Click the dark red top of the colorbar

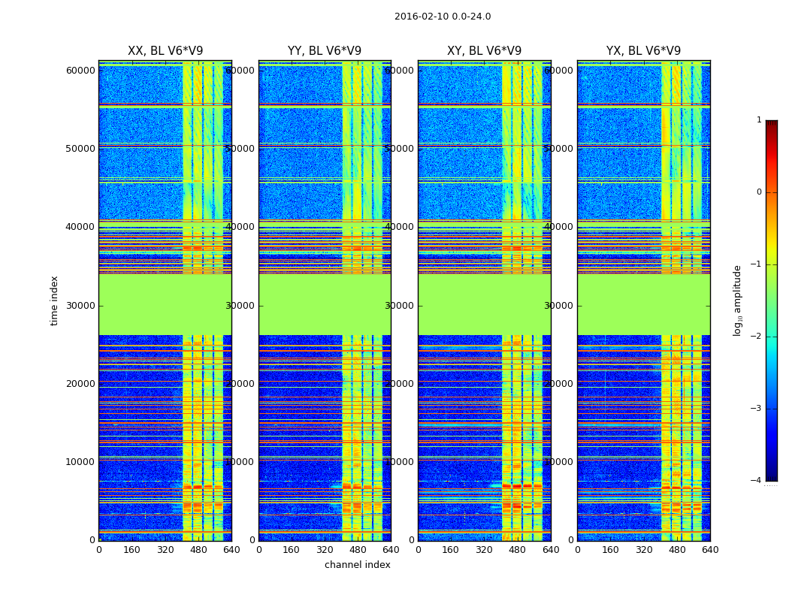771,125
